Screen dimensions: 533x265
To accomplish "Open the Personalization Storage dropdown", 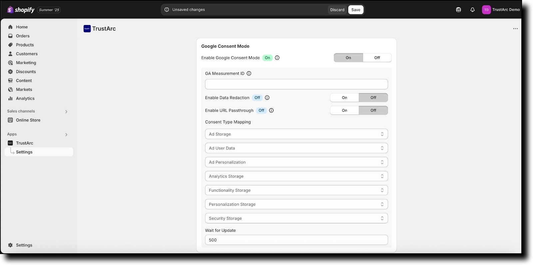I will 296,204.
